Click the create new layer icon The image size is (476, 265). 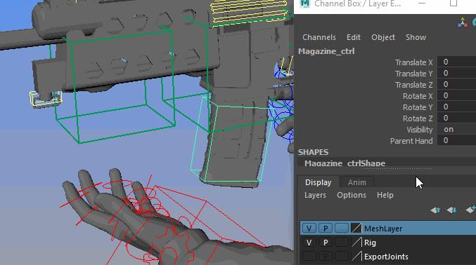(x=470, y=210)
